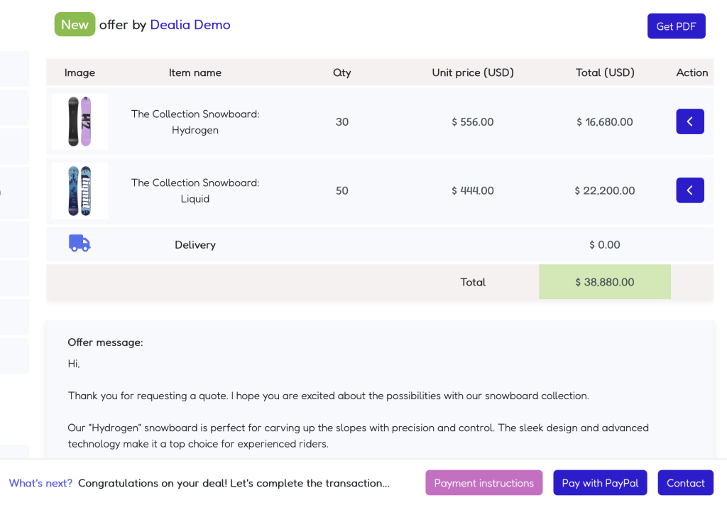Click delivery cost $ 0.00
Image resolution: width=727 pixels, height=510 pixels.
605,244
